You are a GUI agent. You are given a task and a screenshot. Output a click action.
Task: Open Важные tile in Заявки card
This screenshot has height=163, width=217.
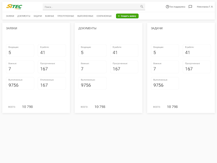tap(20, 67)
